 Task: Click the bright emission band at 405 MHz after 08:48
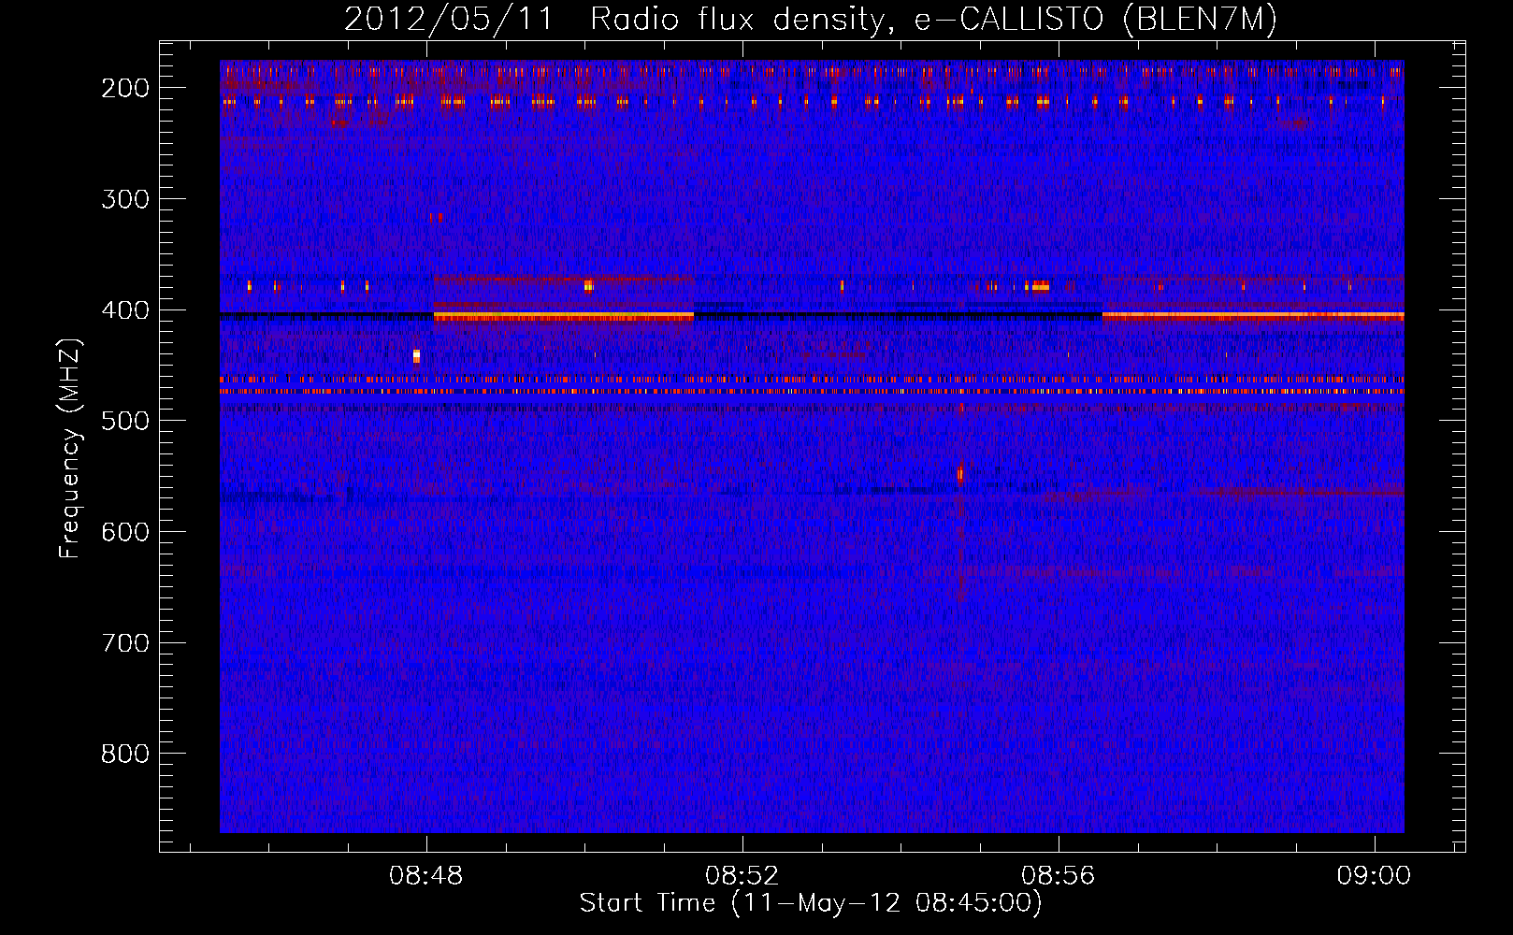point(563,317)
